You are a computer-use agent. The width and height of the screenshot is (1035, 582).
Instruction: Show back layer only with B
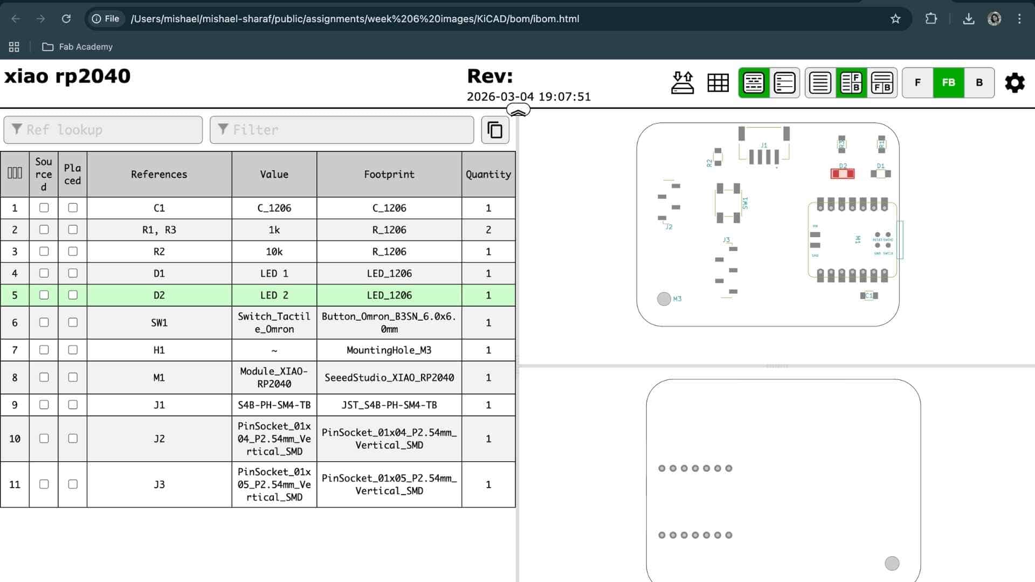click(979, 82)
